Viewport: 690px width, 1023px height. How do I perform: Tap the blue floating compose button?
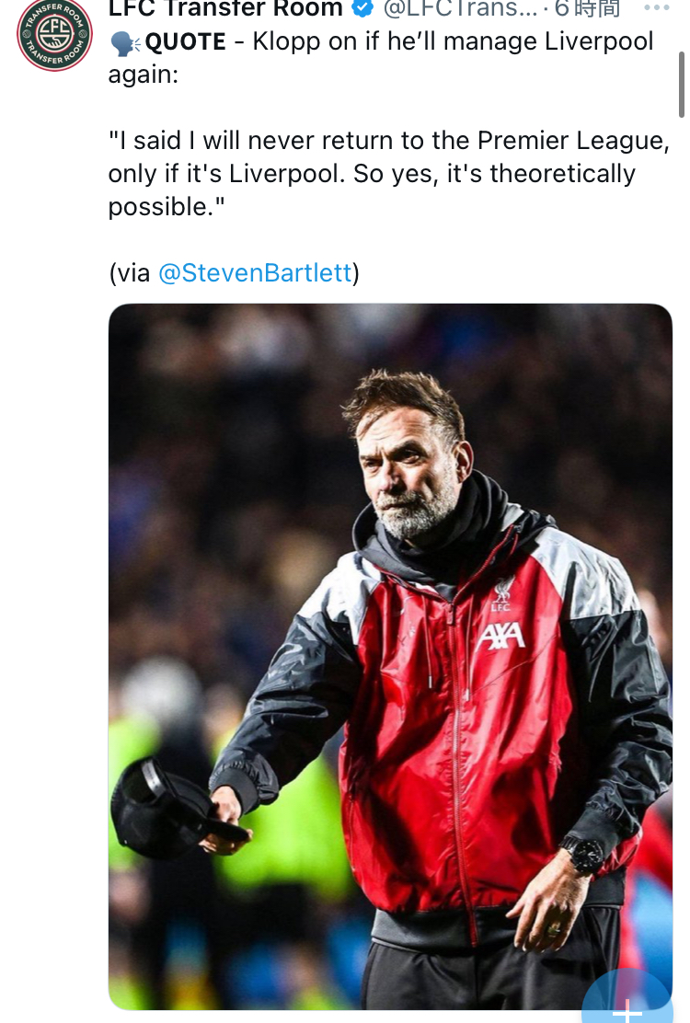[629, 1003]
